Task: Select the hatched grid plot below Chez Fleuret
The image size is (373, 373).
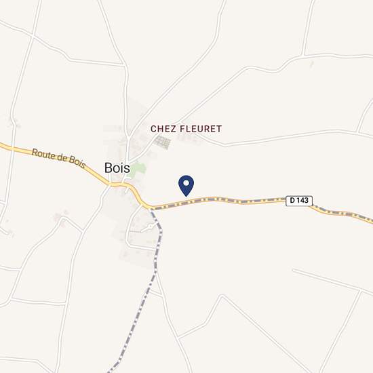Action: point(163,142)
